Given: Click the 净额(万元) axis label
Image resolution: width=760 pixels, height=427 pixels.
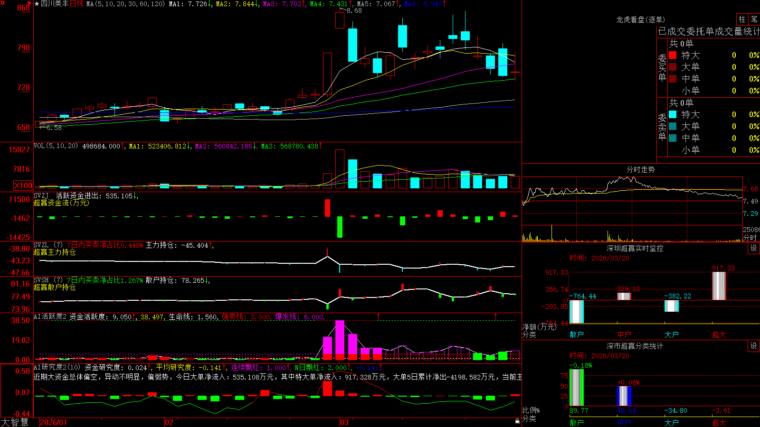Looking at the screenshot, I should tap(540, 327).
